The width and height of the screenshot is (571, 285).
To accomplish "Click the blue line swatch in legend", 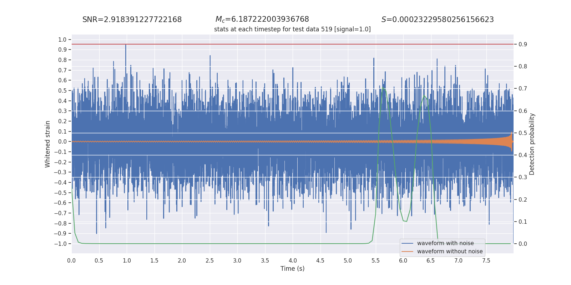I will (407, 243).
